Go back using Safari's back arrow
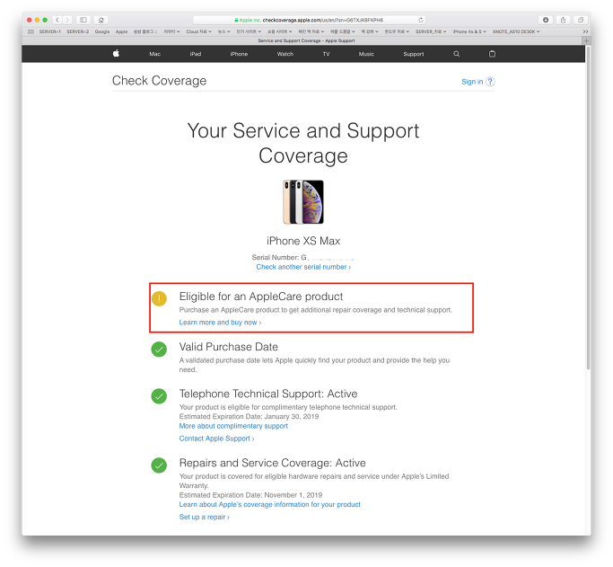This screenshot has width=613, height=567. (57, 20)
